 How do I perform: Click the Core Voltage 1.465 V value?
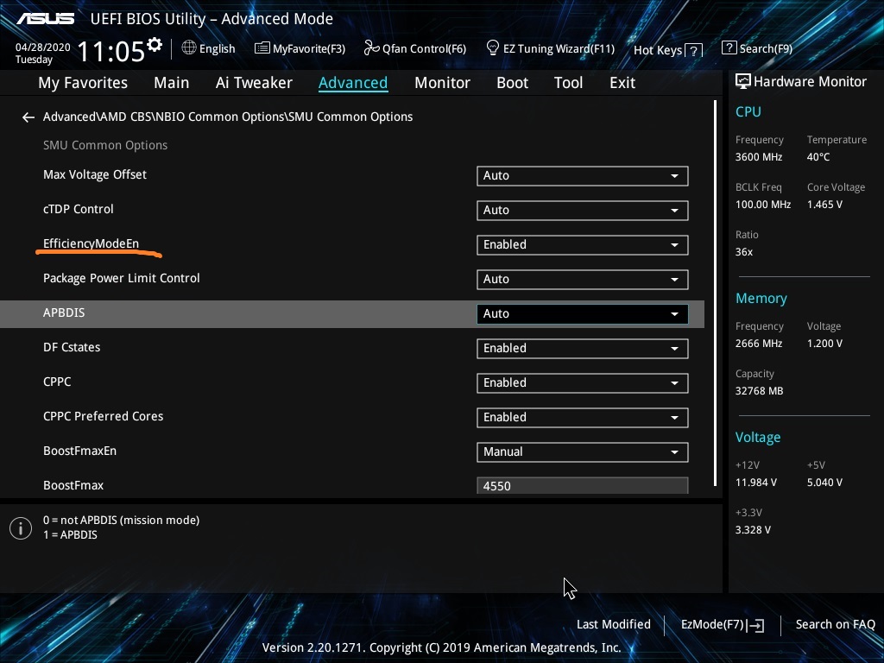[824, 205]
